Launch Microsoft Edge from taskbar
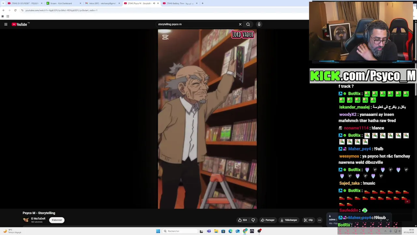The width and height of the screenshot is (417, 235). pyautogui.click(x=230, y=231)
